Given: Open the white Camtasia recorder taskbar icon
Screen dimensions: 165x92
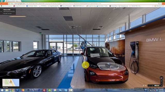Looking at the screenshot, I should pyautogui.click(x=71, y=90).
